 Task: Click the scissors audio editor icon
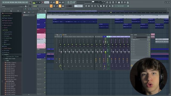110,2
